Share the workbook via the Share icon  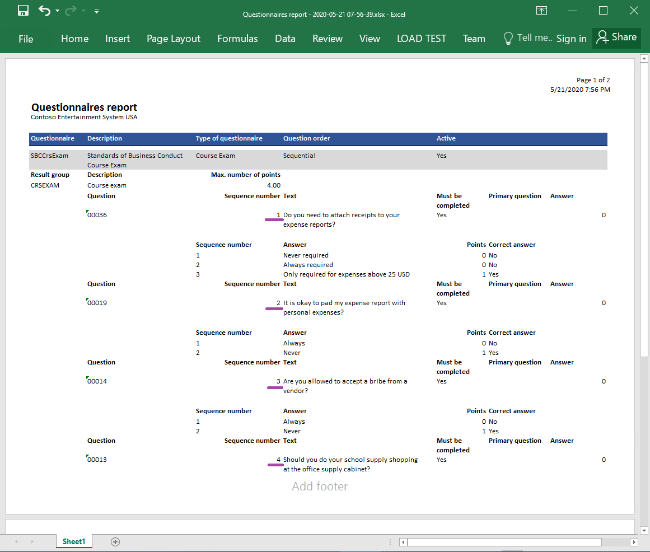616,38
